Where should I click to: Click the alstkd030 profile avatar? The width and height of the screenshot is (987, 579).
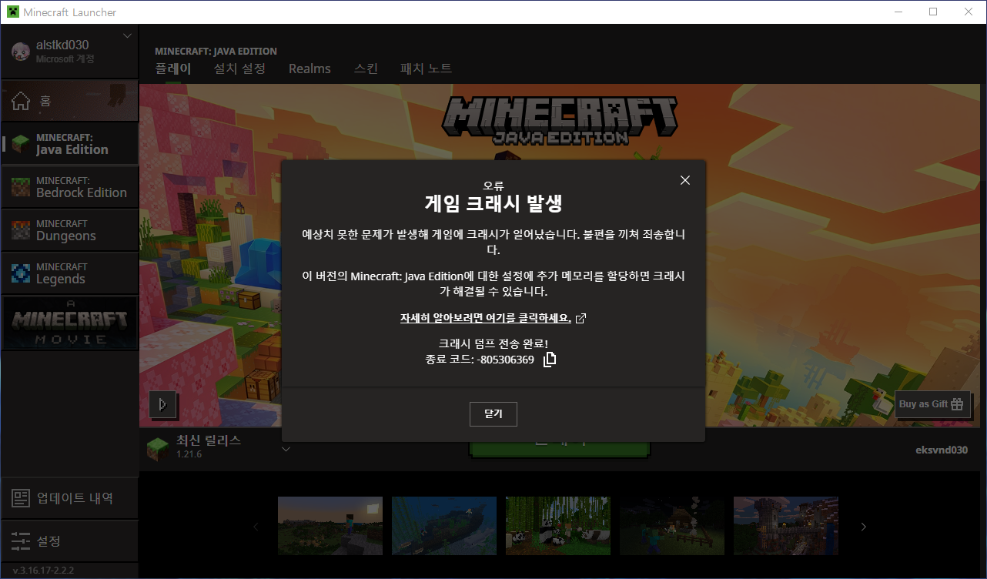(21, 51)
